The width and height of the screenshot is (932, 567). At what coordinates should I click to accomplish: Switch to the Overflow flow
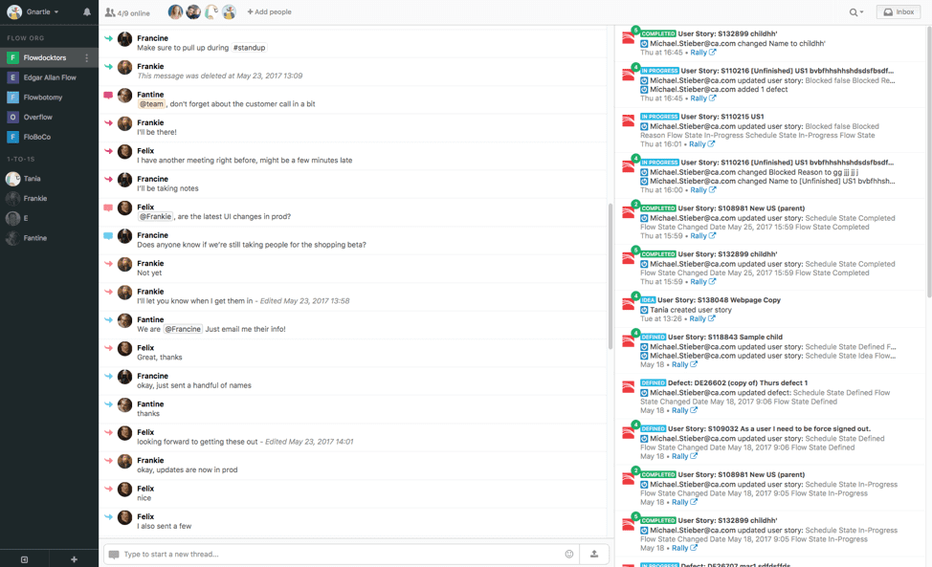tap(38, 117)
